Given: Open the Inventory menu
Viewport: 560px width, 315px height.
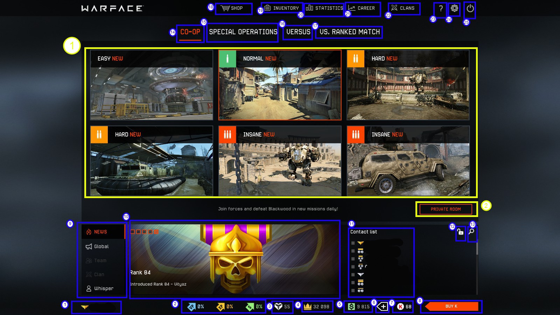Looking at the screenshot, I should click(x=282, y=8).
